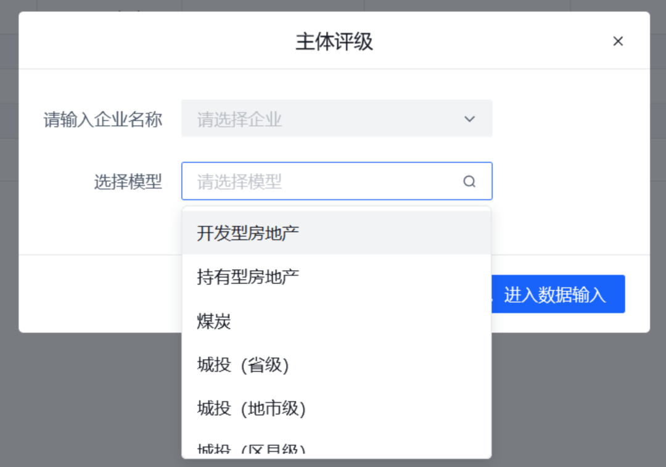Close the 主体评级 dialog with X
Image resolution: width=666 pixels, height=467 pixels.
(618, 41)
